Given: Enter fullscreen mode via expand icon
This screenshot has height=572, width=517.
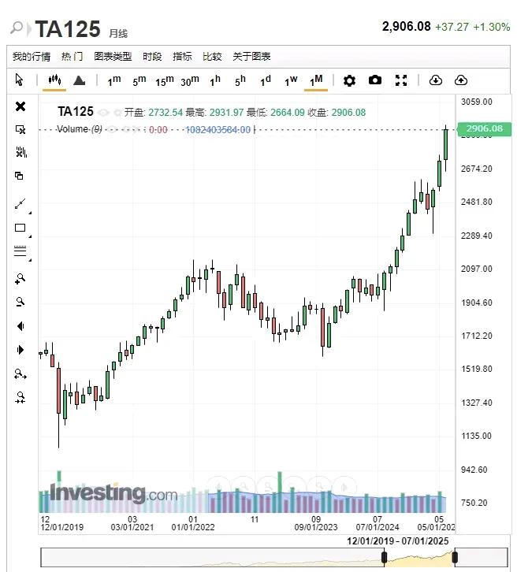Looking at the screenshot, I should coord(401,80).
